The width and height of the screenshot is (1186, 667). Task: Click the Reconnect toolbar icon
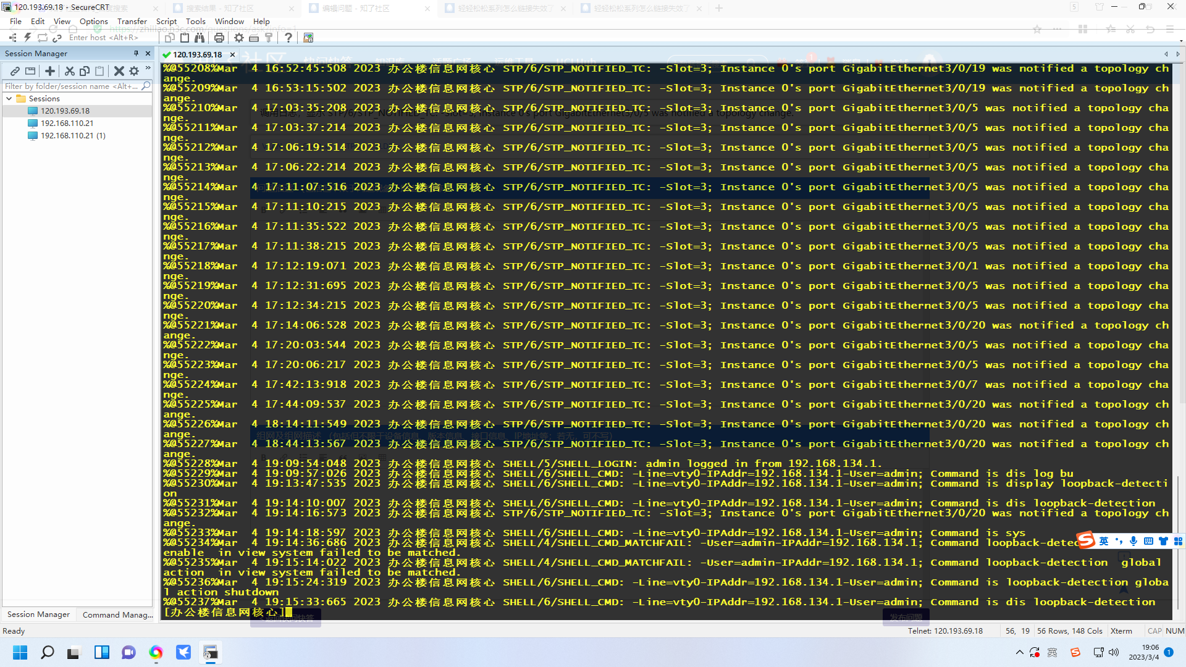click(x=42, y=38)
